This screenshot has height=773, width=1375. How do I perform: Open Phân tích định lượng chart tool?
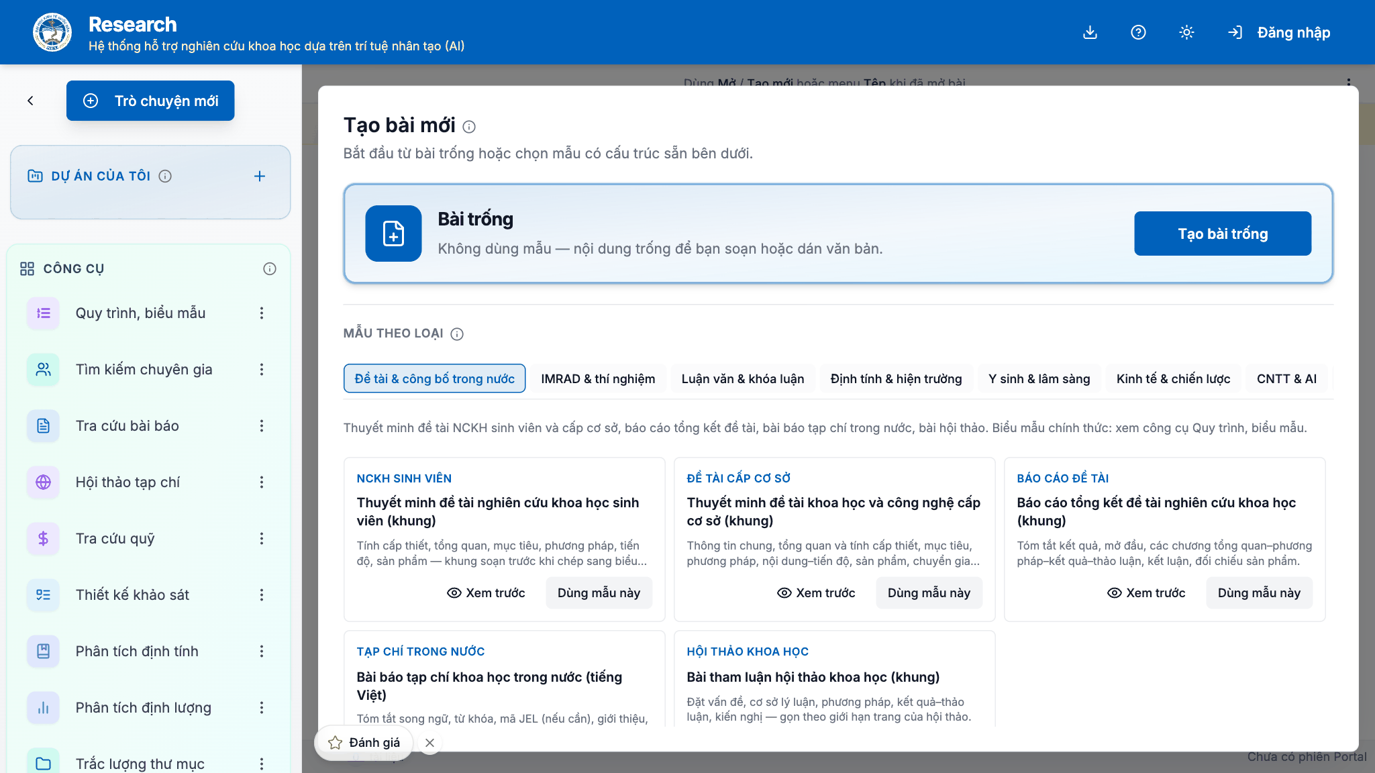click(143, 707)
